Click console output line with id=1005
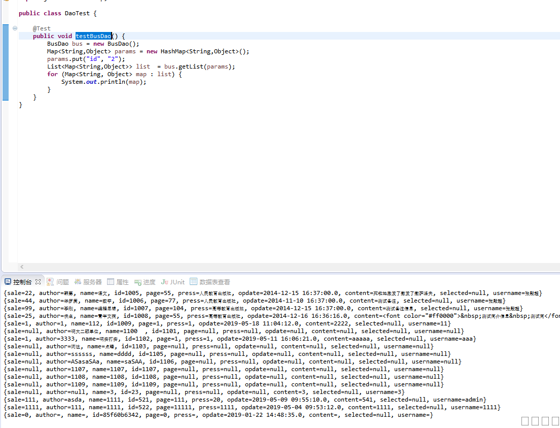 272,293
